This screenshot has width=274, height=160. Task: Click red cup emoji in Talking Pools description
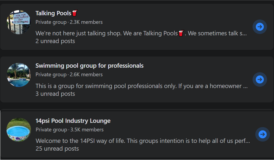tap(181, 33)
